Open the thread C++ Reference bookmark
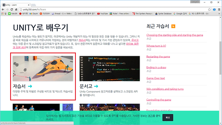Screen dimensions: 222x125 (62, 14)
